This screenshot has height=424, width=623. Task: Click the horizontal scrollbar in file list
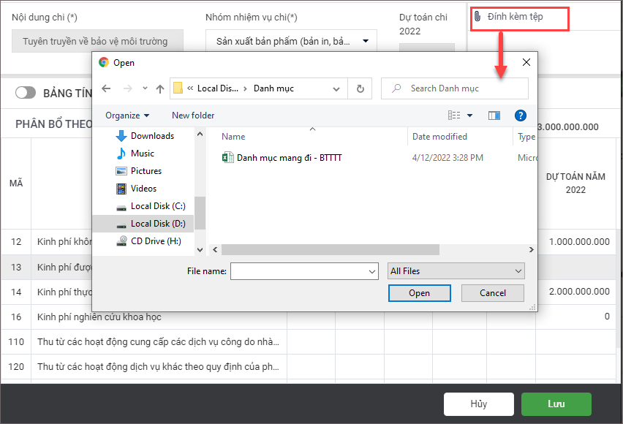331,249
